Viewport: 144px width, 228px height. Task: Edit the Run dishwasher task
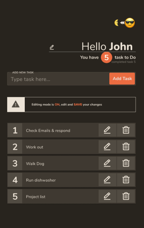point(107,180)
